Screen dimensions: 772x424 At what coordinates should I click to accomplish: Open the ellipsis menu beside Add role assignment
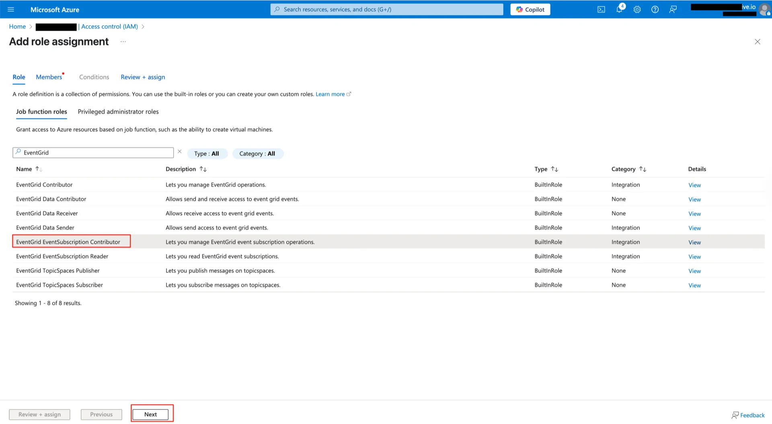click(123, 42)
